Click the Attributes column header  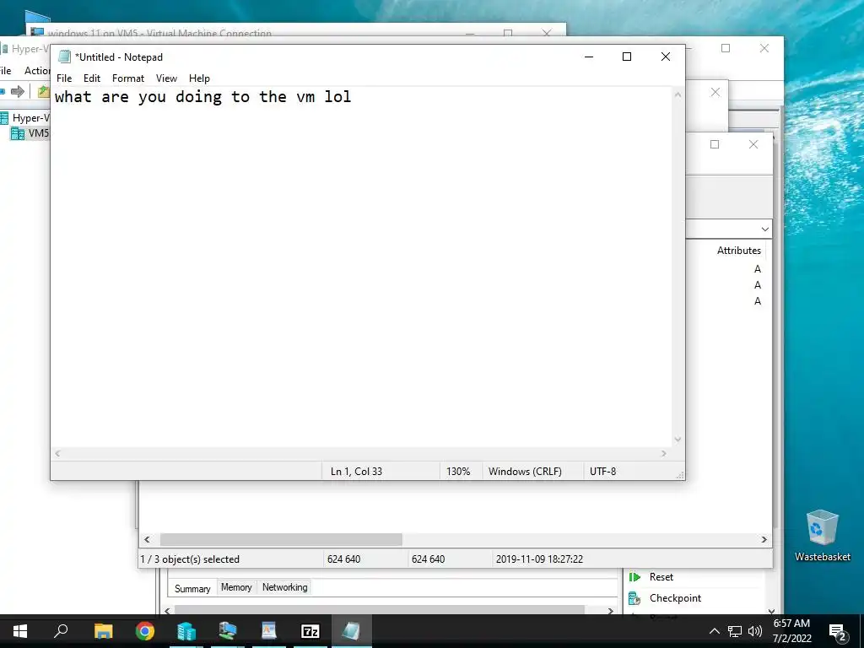tap(738, 251)
